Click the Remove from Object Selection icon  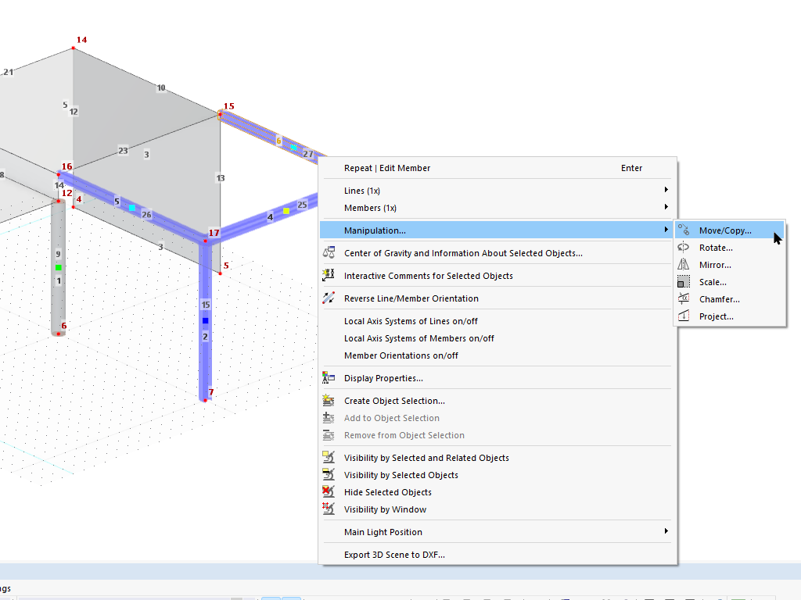click(329, 435)
